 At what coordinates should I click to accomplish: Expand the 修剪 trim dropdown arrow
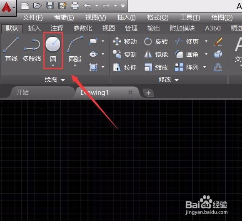point(206,41)
